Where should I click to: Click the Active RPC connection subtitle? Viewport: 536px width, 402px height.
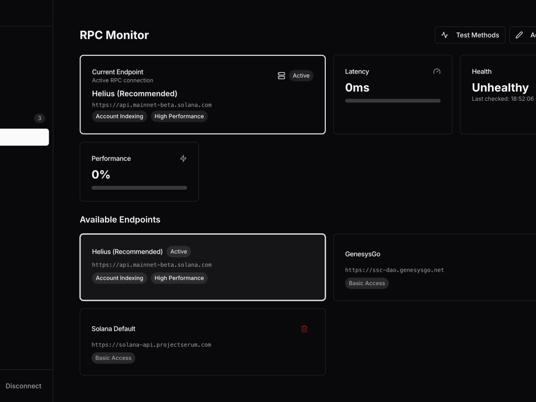[122, 80]
